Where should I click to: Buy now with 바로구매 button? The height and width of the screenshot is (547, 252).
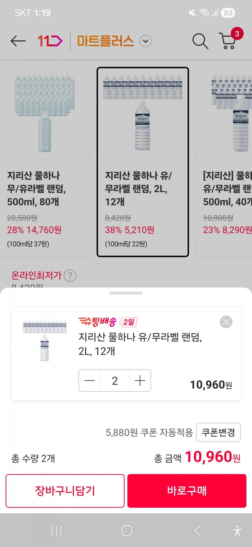(187, 491)
